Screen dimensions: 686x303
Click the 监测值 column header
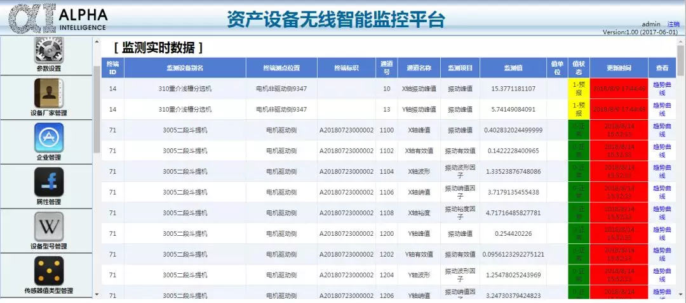click(x=513, y=68)
